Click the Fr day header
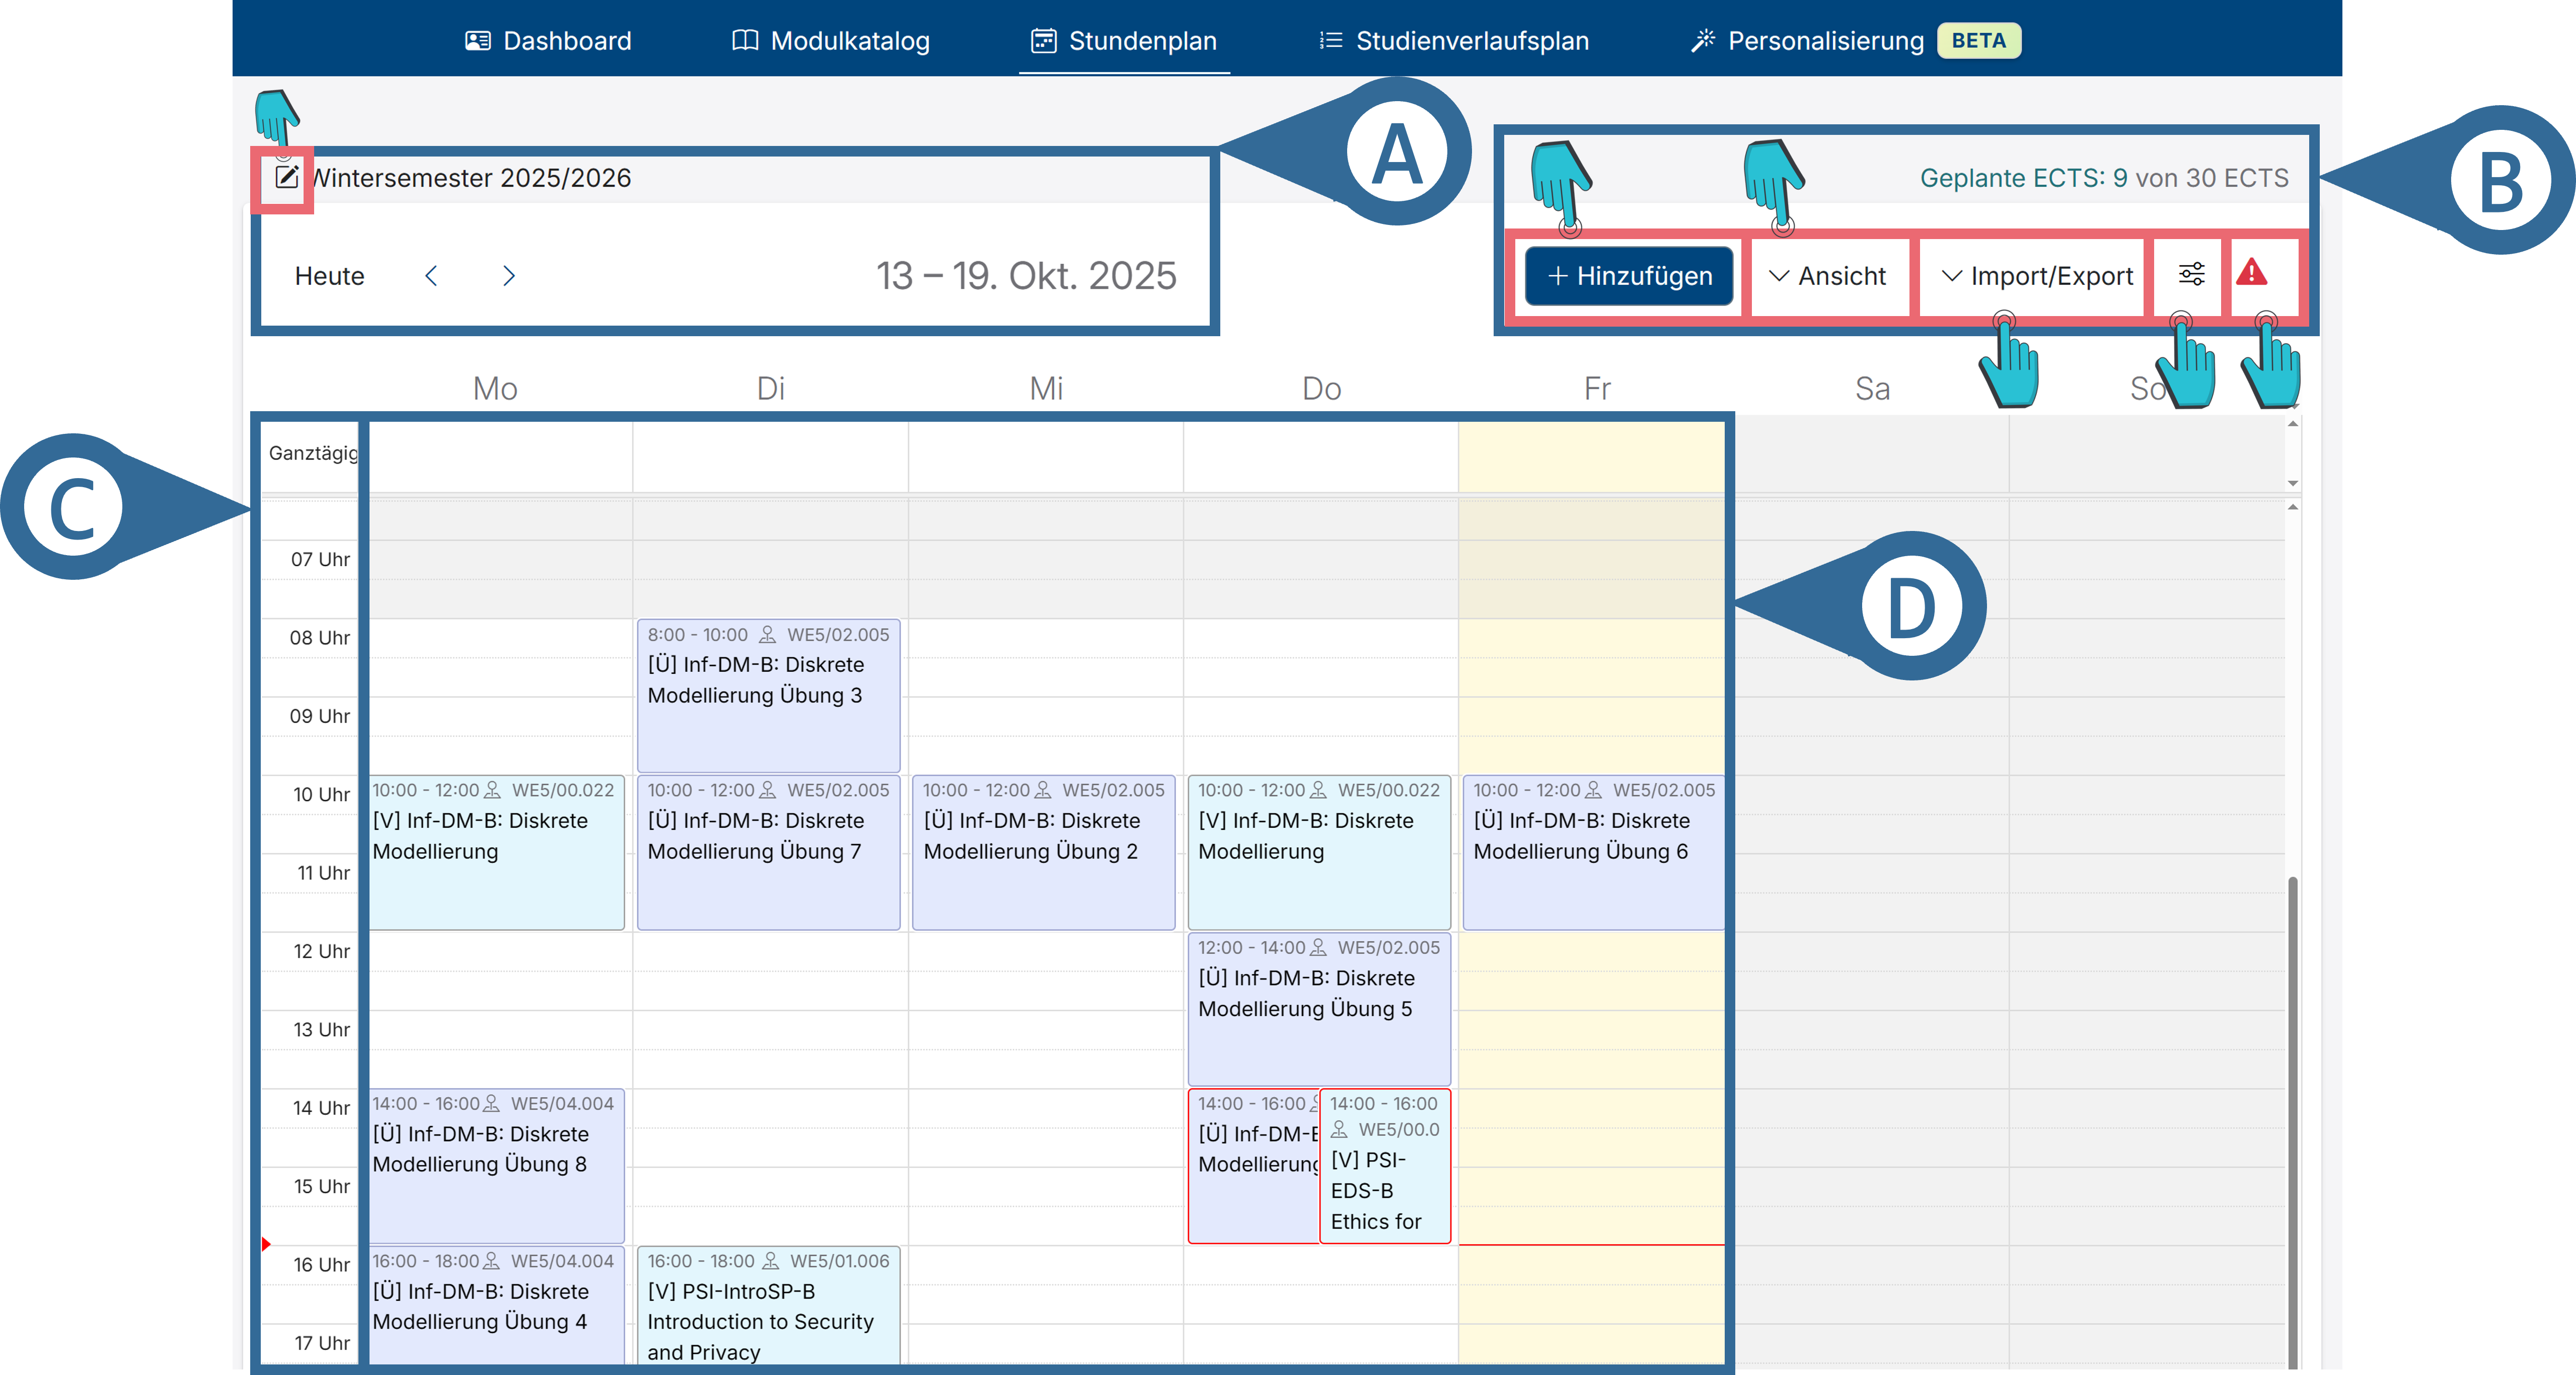The image size is (2576, 1375). click(x=1597, y=388)
